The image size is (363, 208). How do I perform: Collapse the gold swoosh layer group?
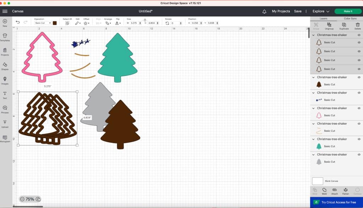(x=313, y=124)
